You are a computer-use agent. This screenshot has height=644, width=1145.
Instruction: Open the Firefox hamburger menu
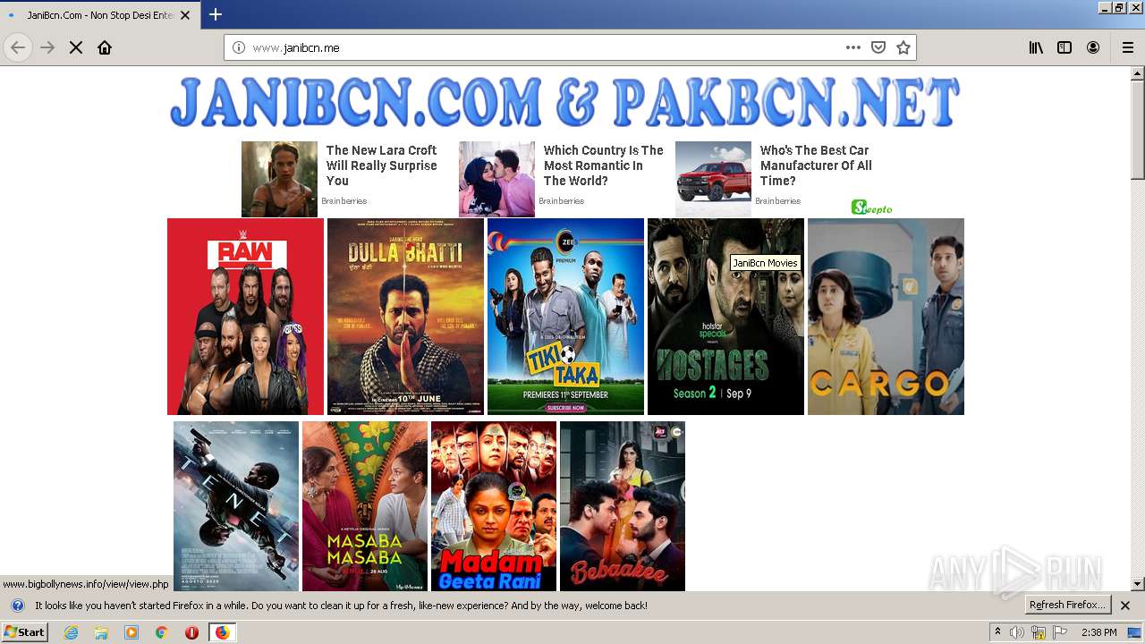(x=1128, y=47)
